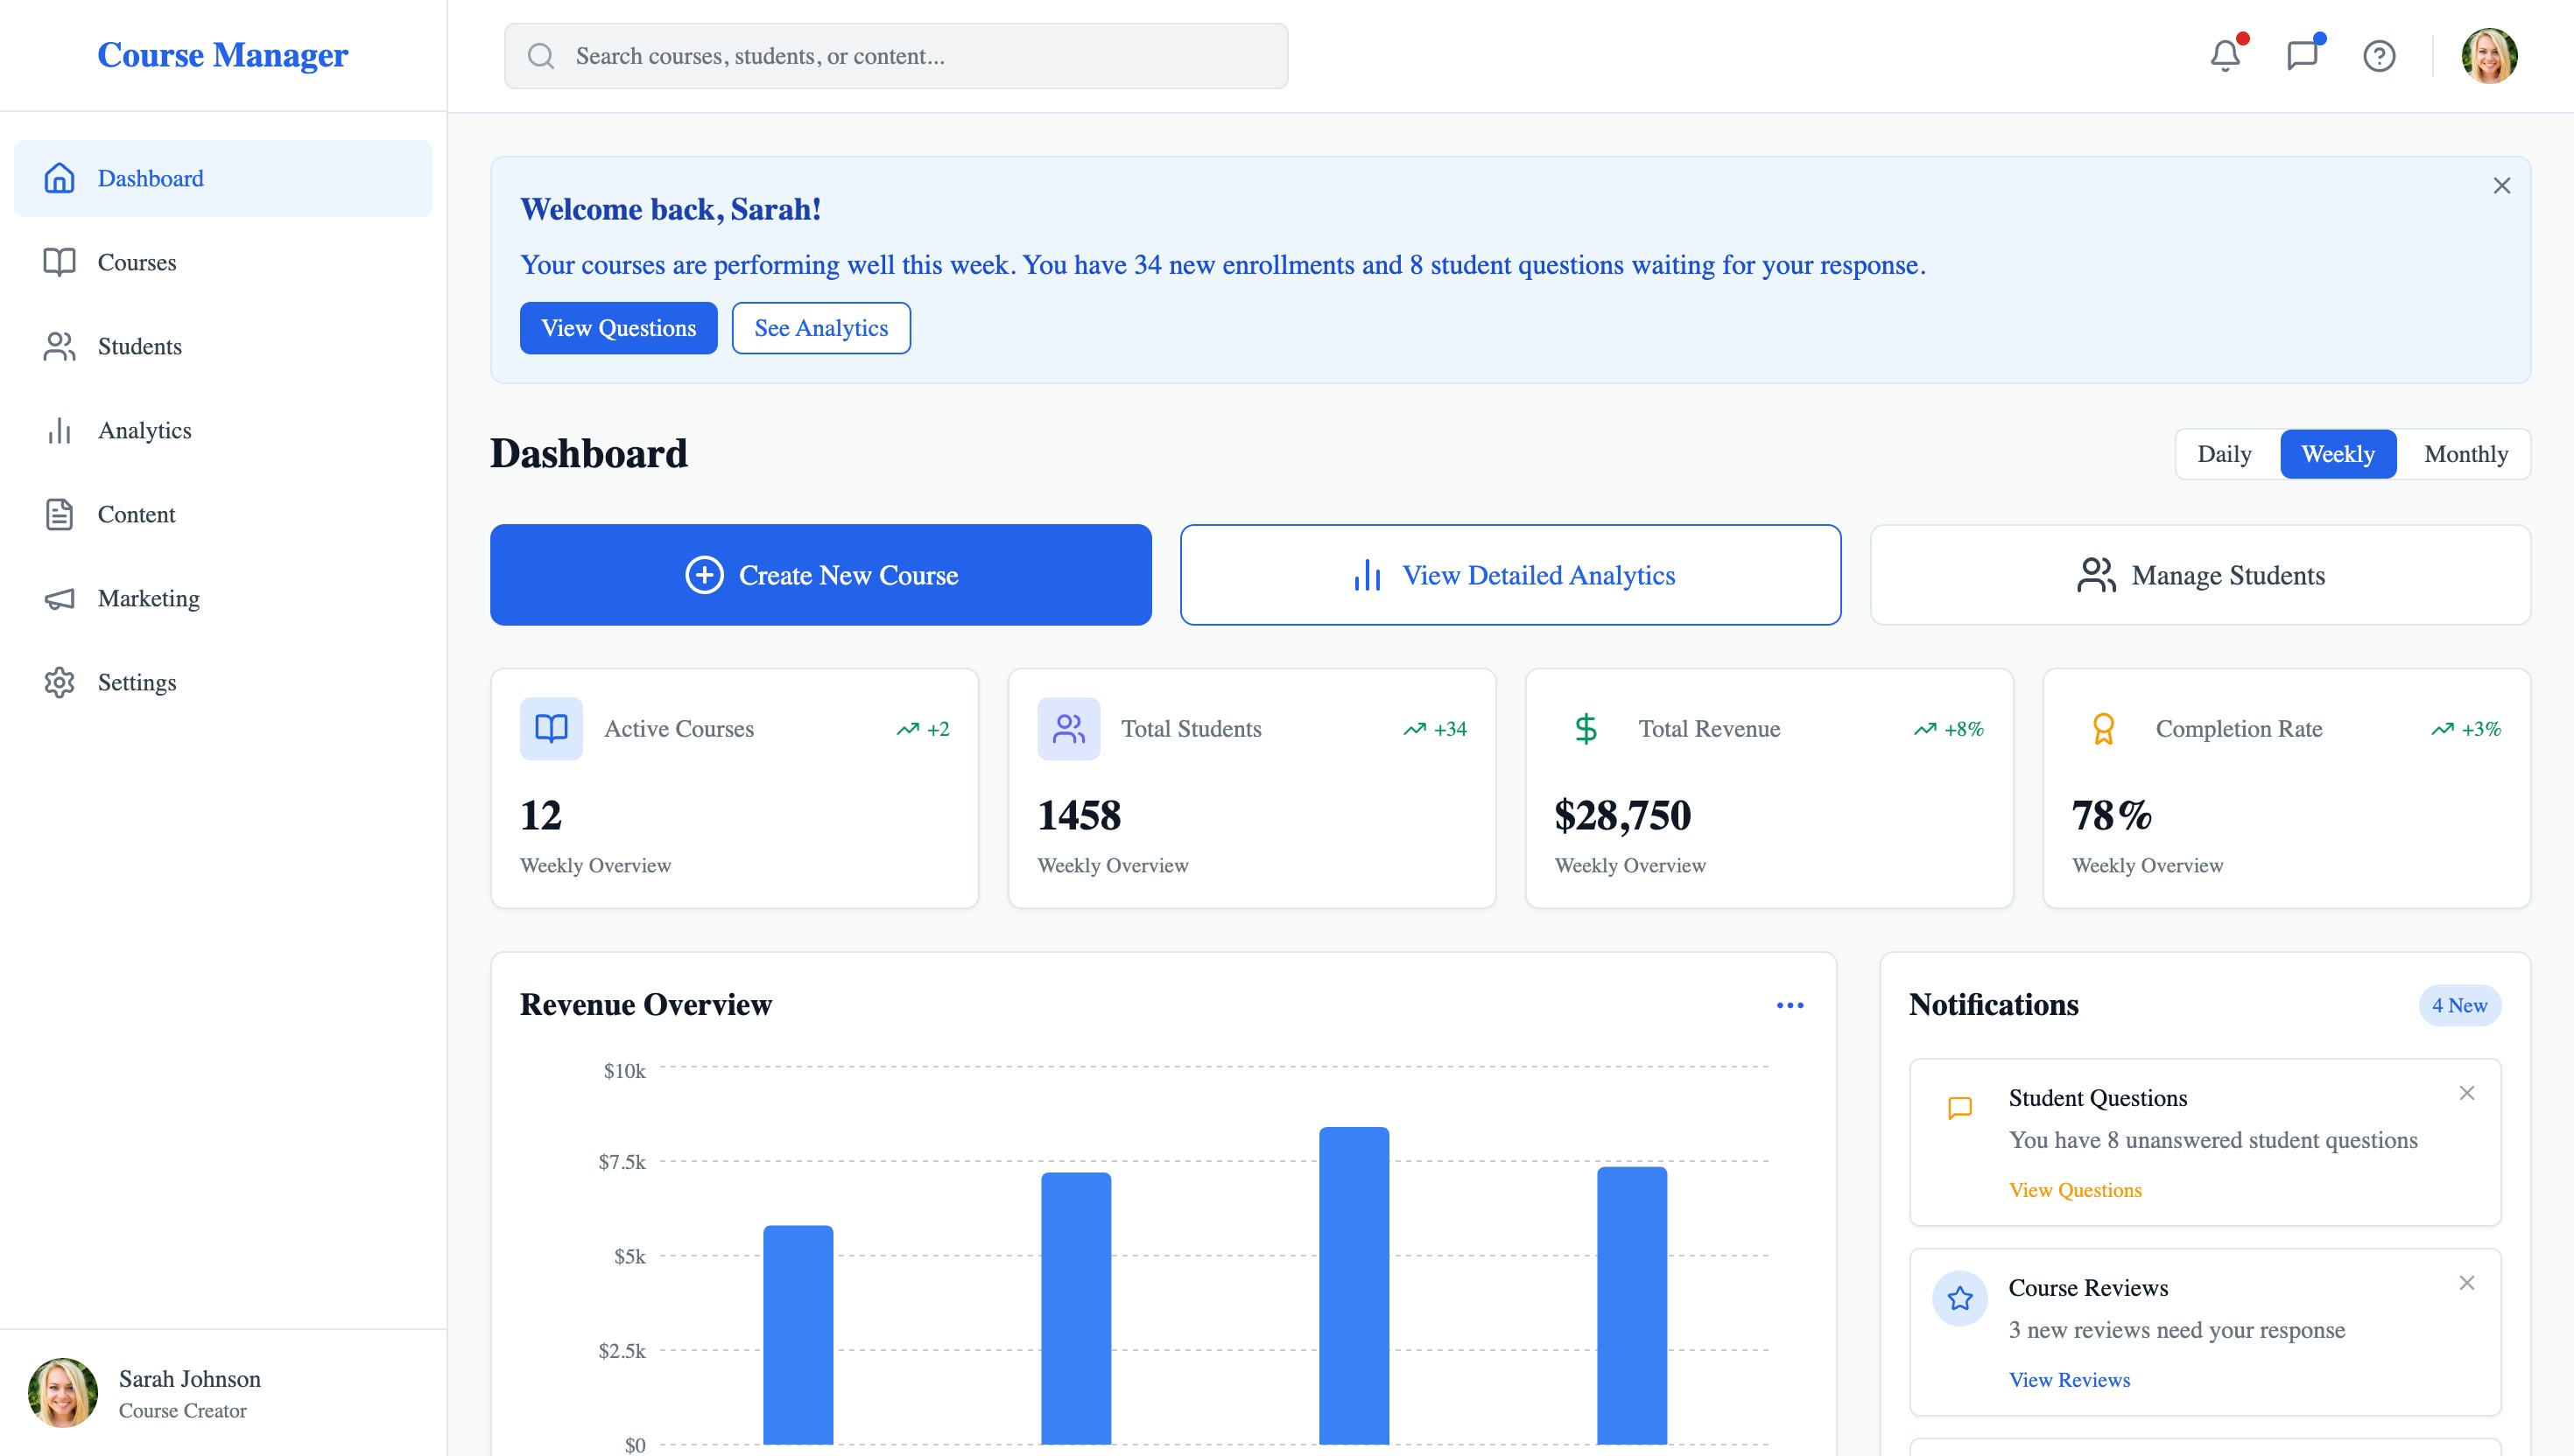Open the View Reviews link

click(2069, 1380)
